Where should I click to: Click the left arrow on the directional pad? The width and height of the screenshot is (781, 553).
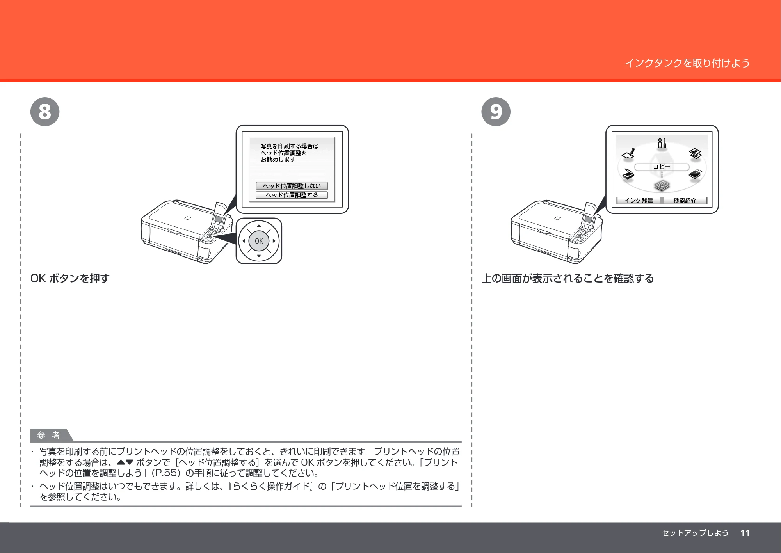coord(244,241)
